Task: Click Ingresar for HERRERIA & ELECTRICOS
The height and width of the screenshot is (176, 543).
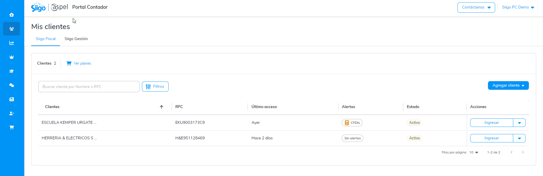Action: click(x=491, y=138)
